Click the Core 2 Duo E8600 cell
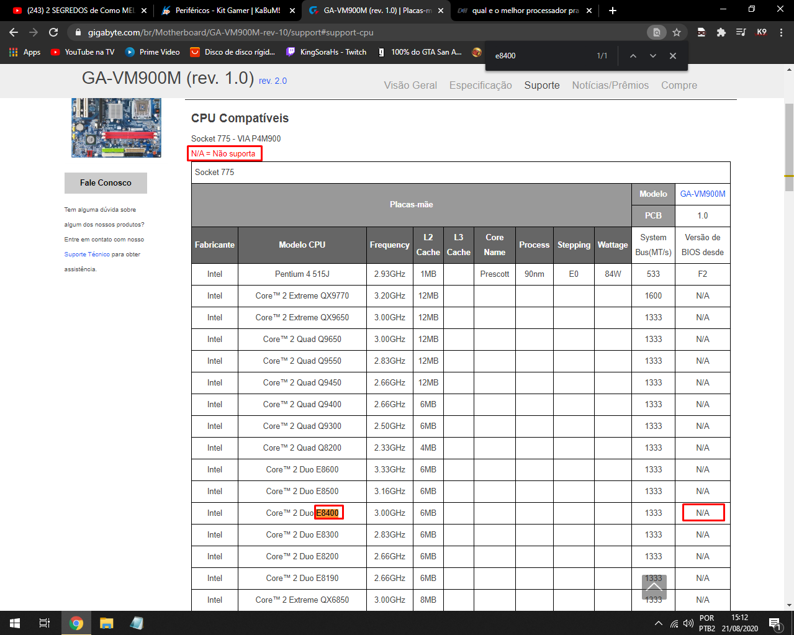 (x=302, y=469)
